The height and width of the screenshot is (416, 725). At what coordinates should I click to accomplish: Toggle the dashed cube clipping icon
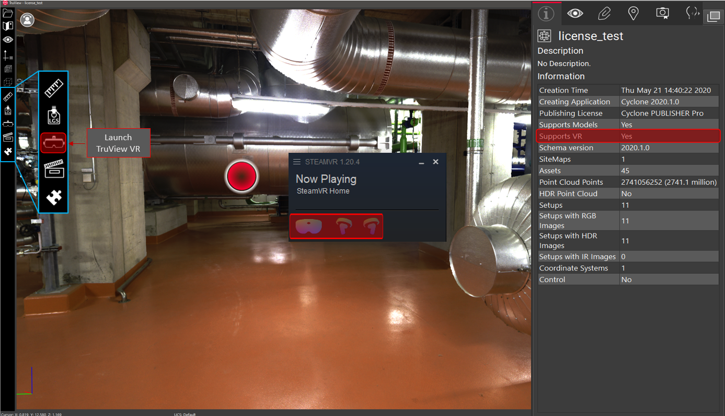7,82
